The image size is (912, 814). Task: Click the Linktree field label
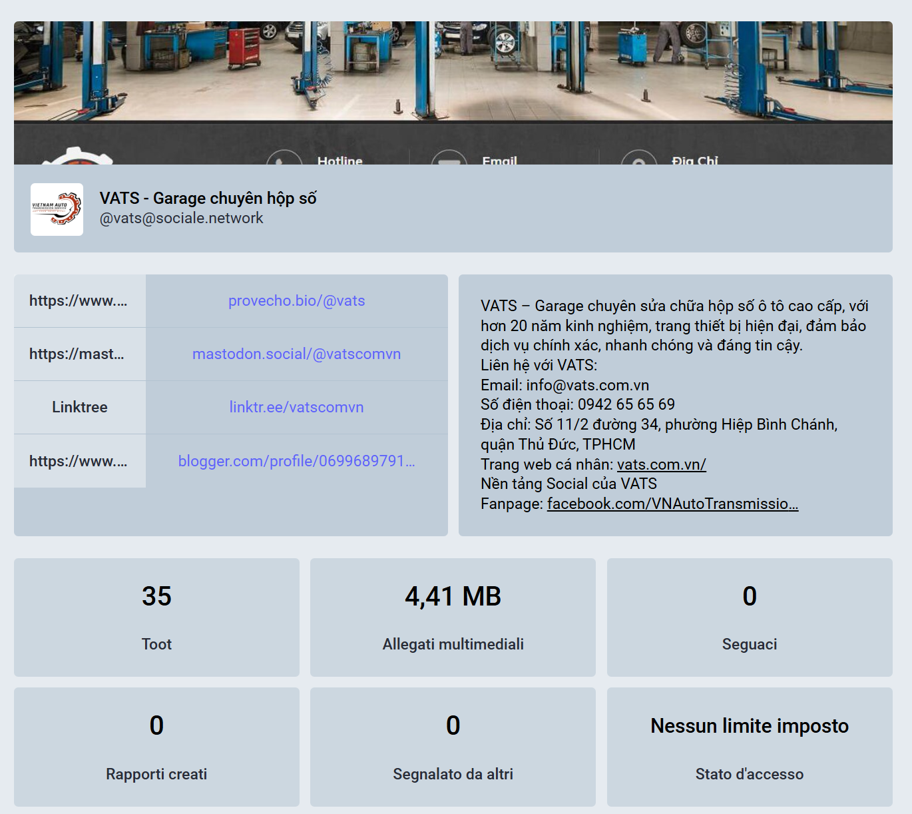80,407
